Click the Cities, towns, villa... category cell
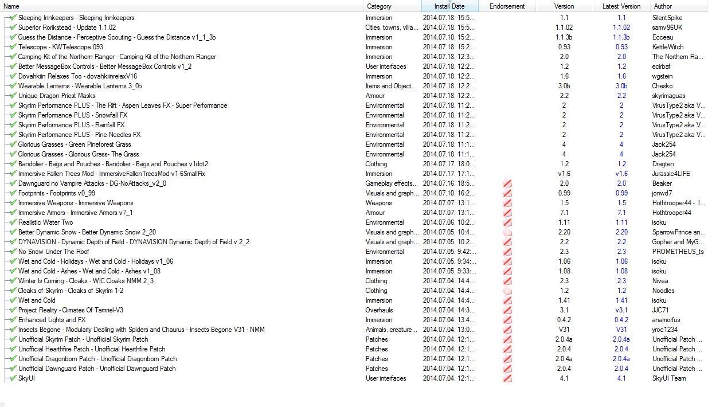This screenshot has width=708, height=407. pos(392,28)
